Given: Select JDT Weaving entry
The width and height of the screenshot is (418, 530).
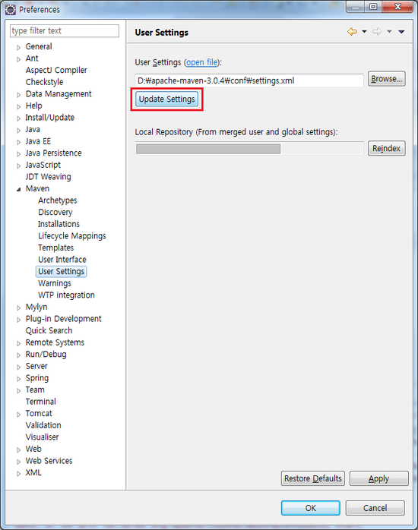Looking at the screenshot, I should tap(49, 177).
